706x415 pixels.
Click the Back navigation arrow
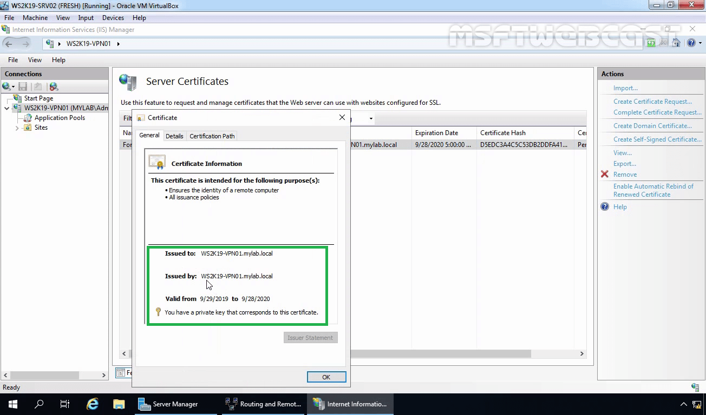click(x=9, y=44)
